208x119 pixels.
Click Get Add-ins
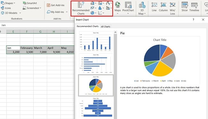pyautogui.click(x=56, y=5)
